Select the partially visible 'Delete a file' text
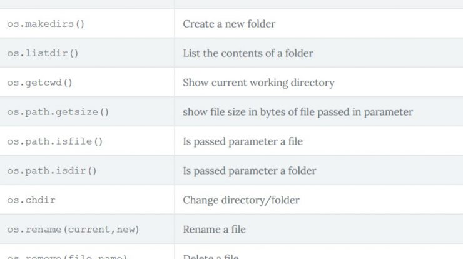463x259 pixels. tap(210, 256)
